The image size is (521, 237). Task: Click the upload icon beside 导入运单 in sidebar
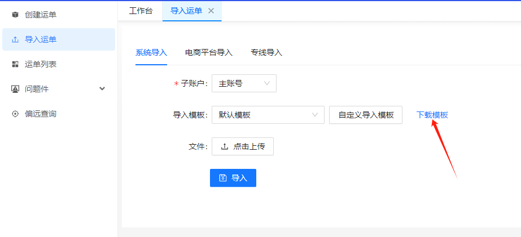coord(15,39)
